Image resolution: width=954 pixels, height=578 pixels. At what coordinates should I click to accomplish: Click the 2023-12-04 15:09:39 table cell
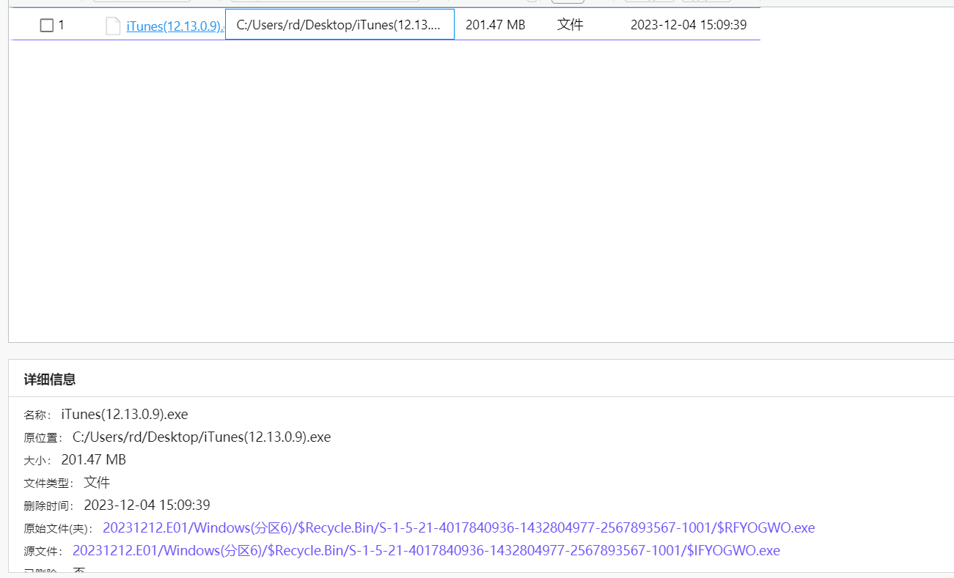coord(689,25)
